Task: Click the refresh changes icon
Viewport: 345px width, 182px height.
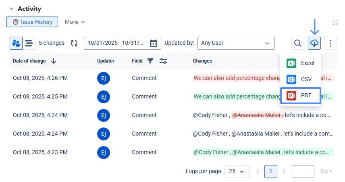Action: point(74,43)
